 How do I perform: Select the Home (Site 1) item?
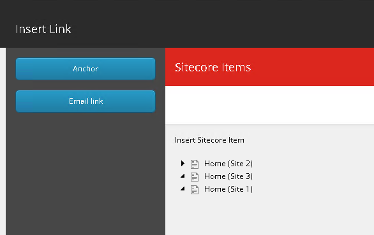pyautogui.click(x=228, y=189)
